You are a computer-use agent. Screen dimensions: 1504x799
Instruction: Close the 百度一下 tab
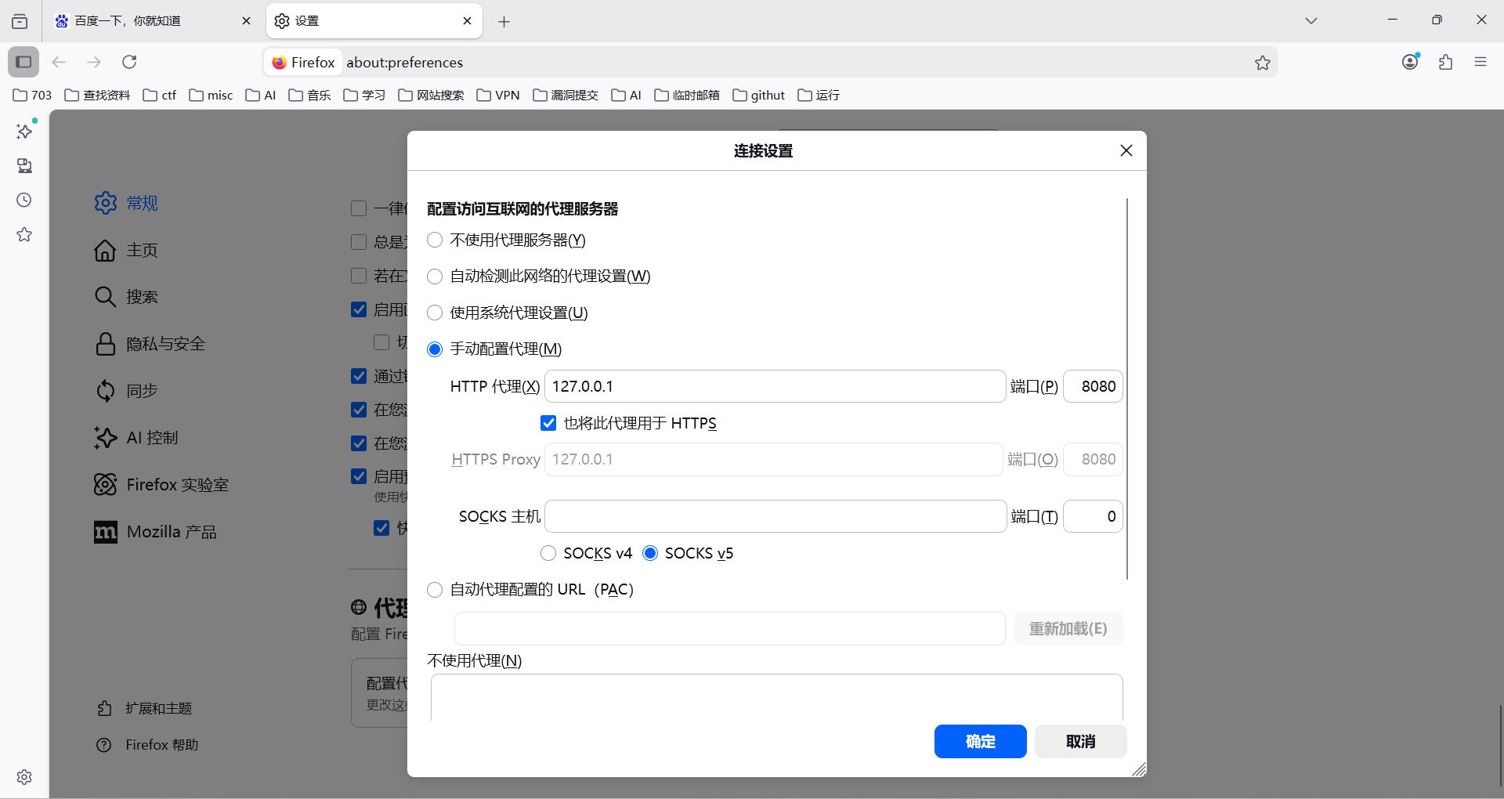point(246,21)
